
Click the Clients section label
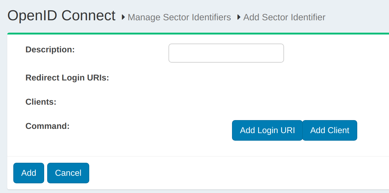[x=41, y=102]
